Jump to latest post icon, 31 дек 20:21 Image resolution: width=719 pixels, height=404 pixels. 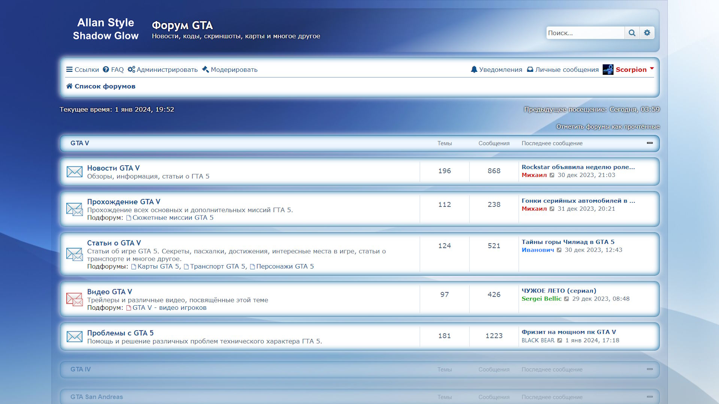(x=552, y=209)
